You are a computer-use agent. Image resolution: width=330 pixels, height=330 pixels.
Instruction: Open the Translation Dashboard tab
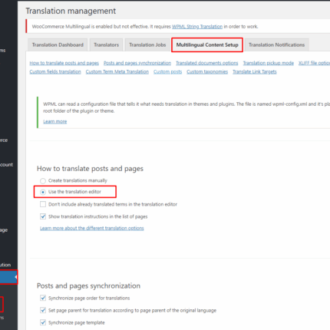tap(58, 45)
